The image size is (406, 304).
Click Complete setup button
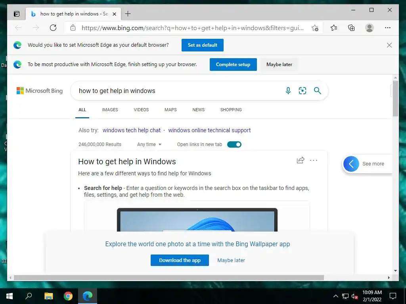(x=233, y=65)
